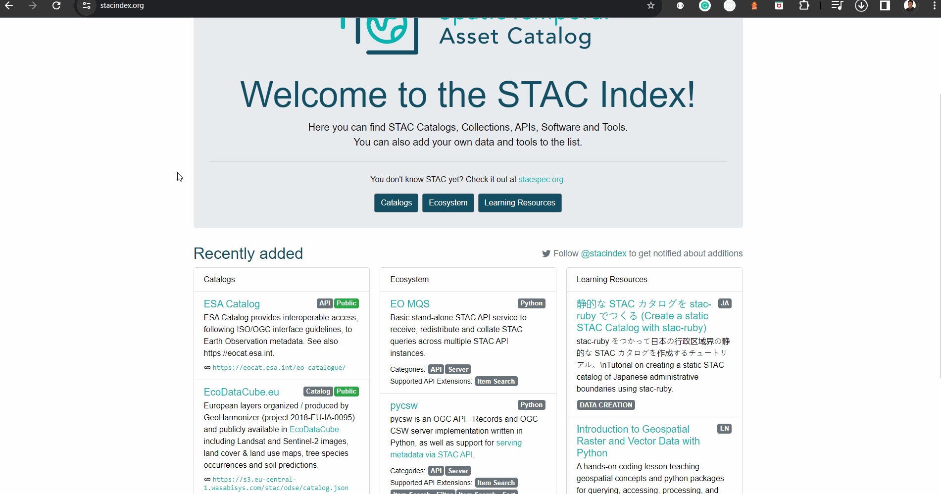
Task: Open the browser profile avatar menu
Action: (910, 6)
